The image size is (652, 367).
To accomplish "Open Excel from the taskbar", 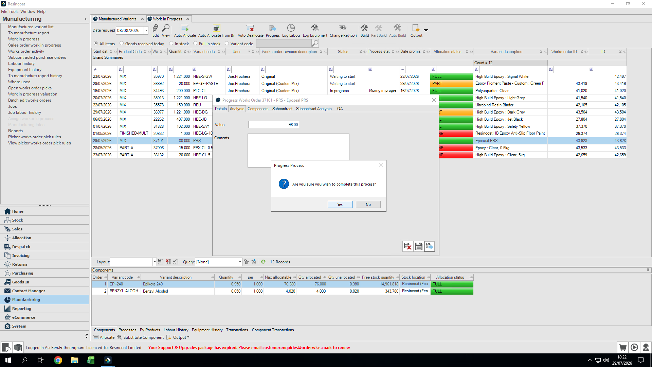I will [91, 360].
